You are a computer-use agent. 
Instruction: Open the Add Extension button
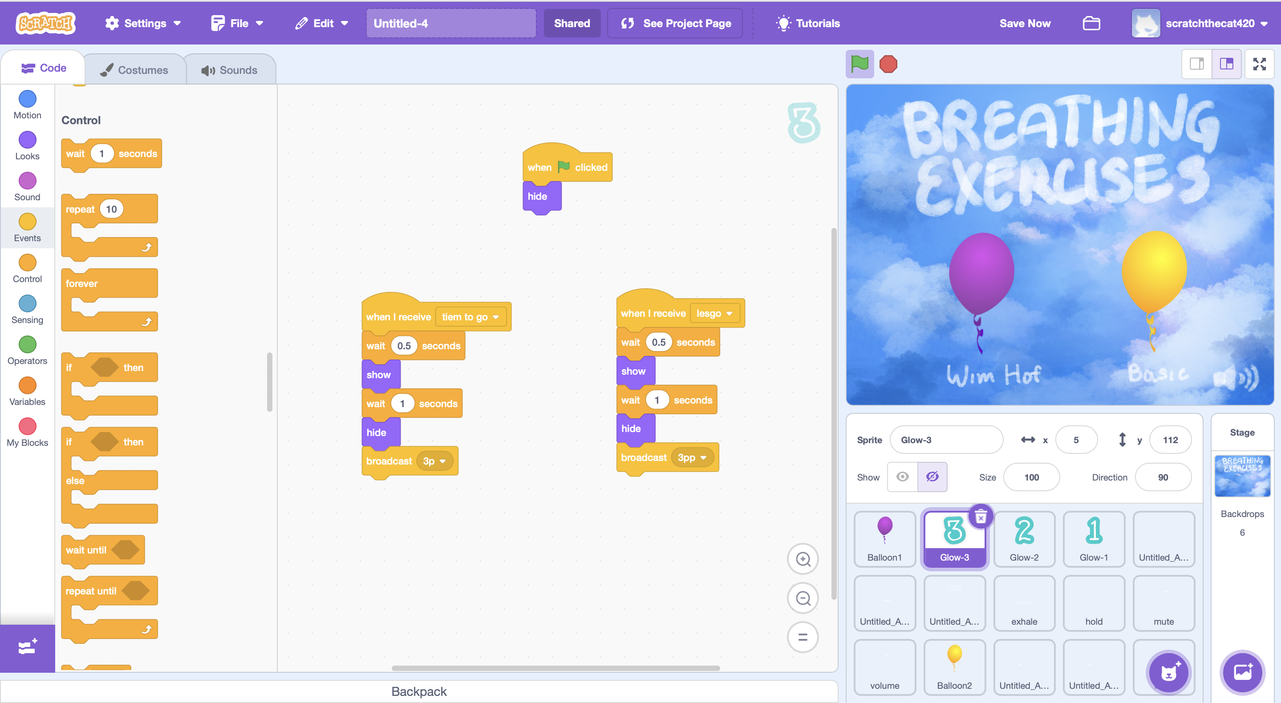click(27, 647)
